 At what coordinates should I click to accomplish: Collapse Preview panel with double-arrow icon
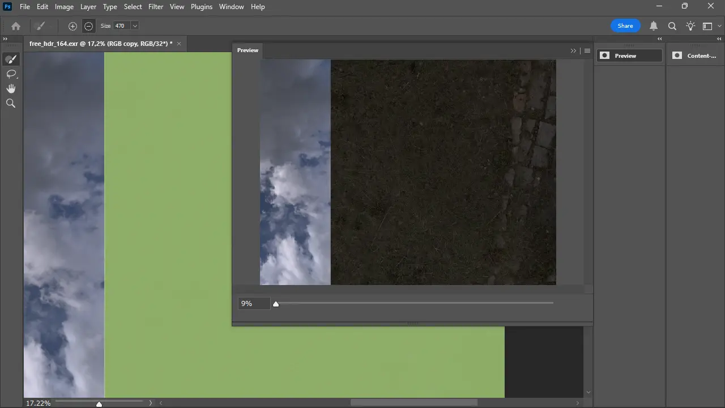tap(573, 50)
